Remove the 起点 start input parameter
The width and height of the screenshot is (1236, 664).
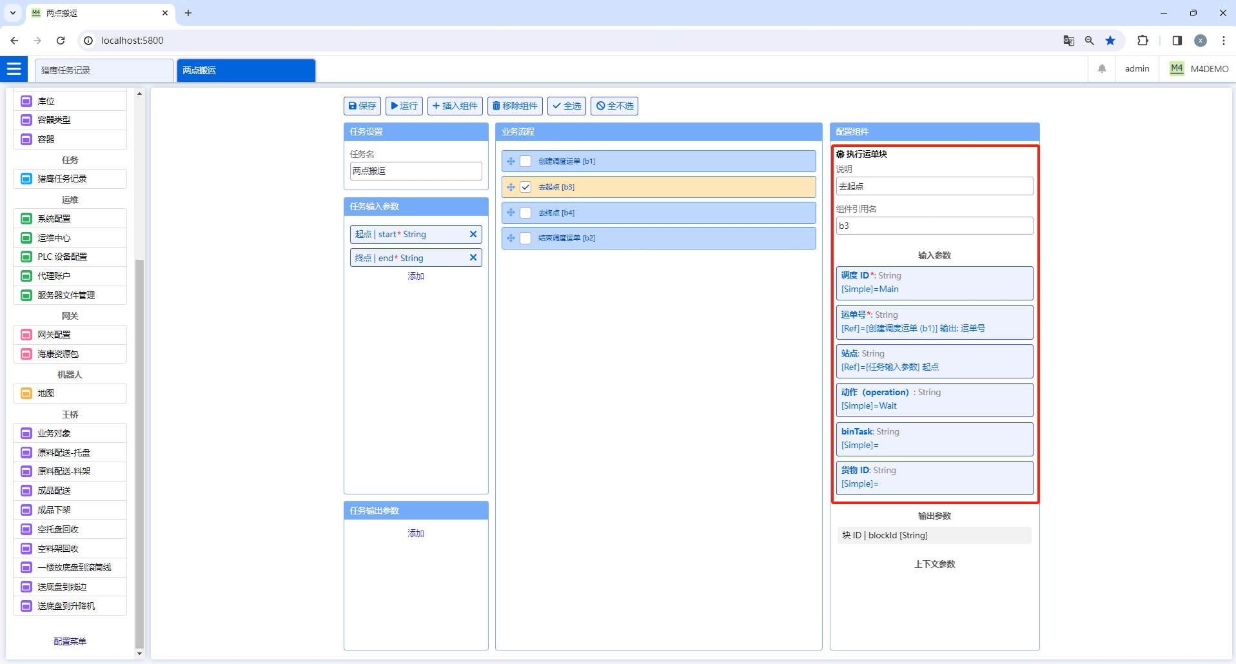coord(473,234)
